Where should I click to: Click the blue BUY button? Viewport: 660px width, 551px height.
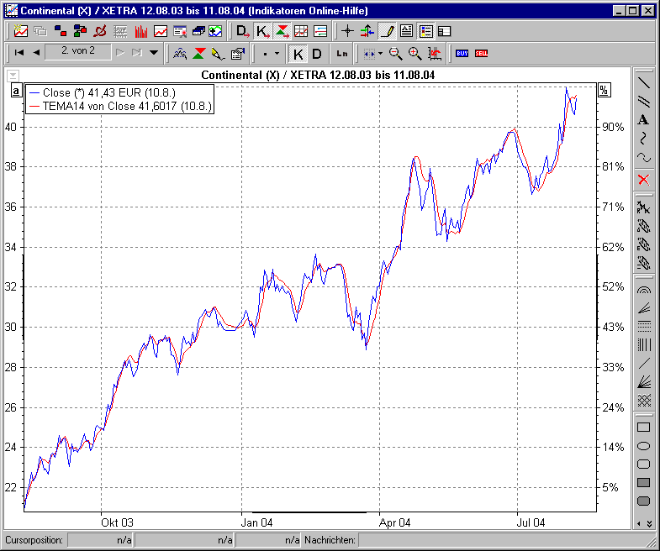click(462, 53)
